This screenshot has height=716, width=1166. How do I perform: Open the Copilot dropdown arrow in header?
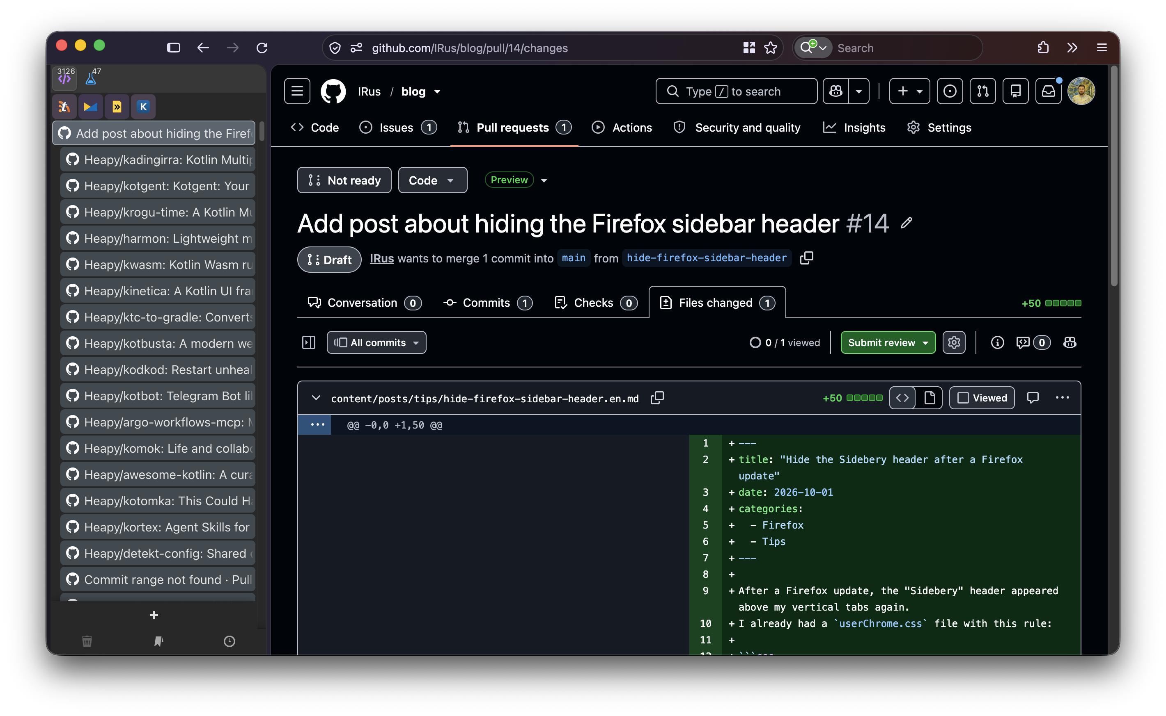pyautogui.click(x=859, y=91)
